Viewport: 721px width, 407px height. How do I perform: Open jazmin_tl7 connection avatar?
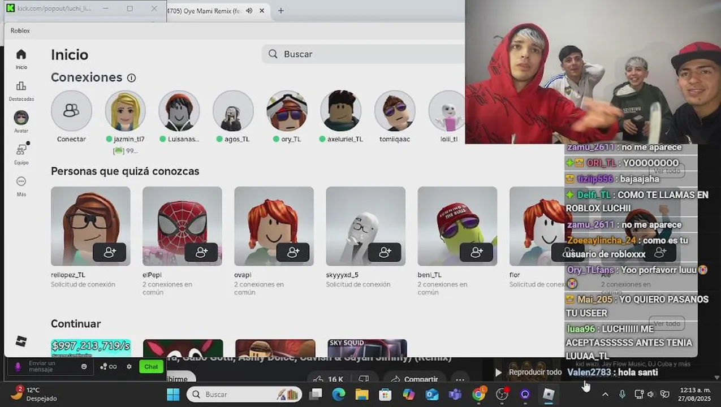click(125, 111)
